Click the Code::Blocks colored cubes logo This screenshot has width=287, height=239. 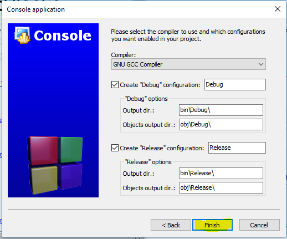[x=55, y=165]
